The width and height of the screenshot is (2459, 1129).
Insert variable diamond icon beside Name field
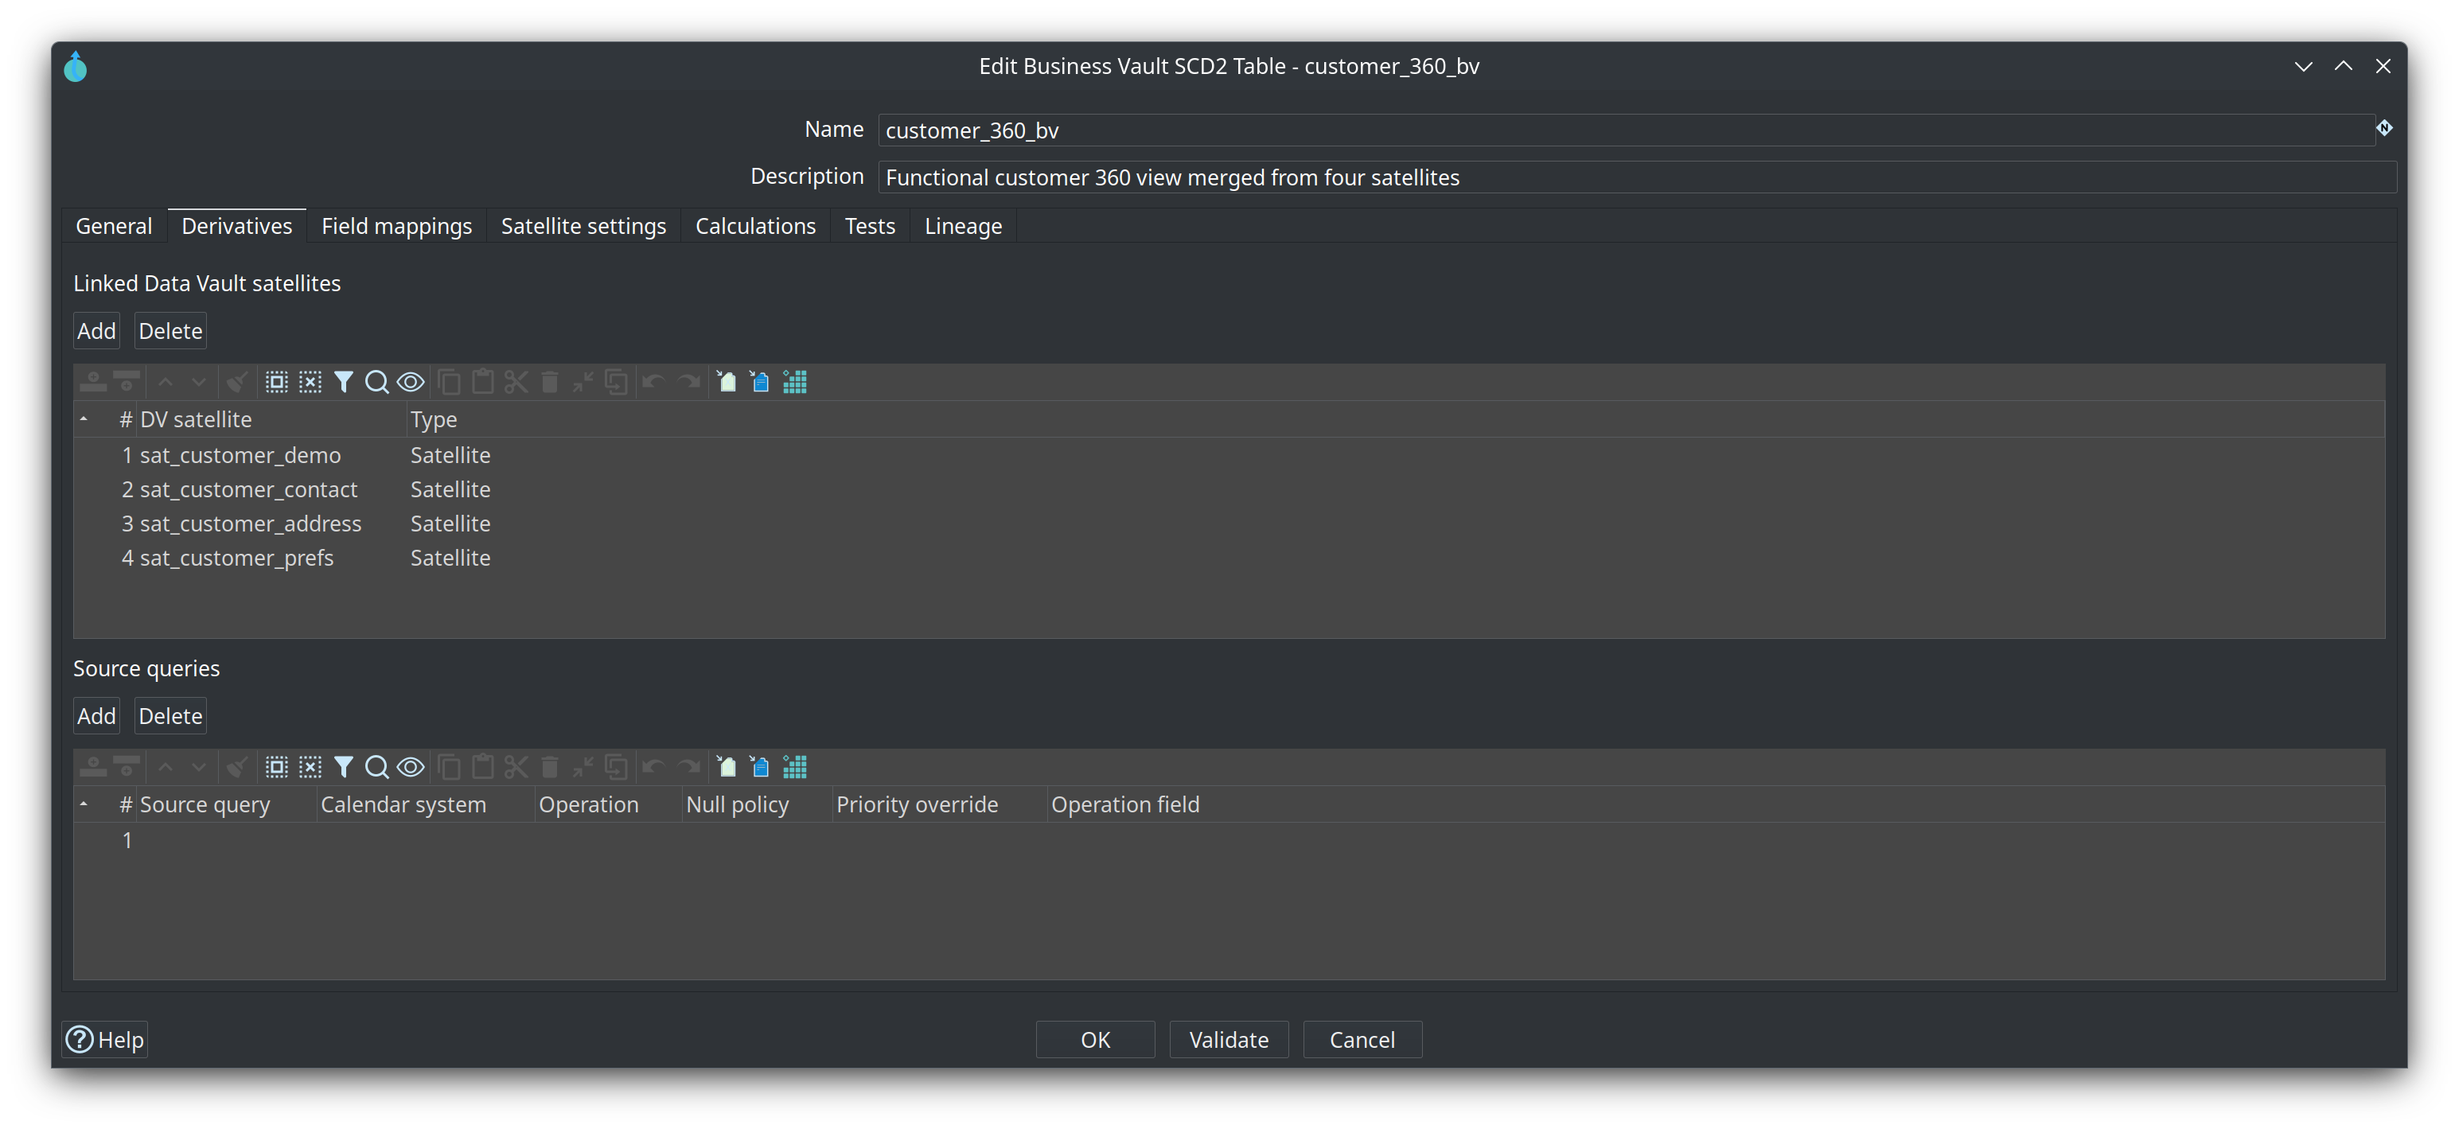(2383, 128)
